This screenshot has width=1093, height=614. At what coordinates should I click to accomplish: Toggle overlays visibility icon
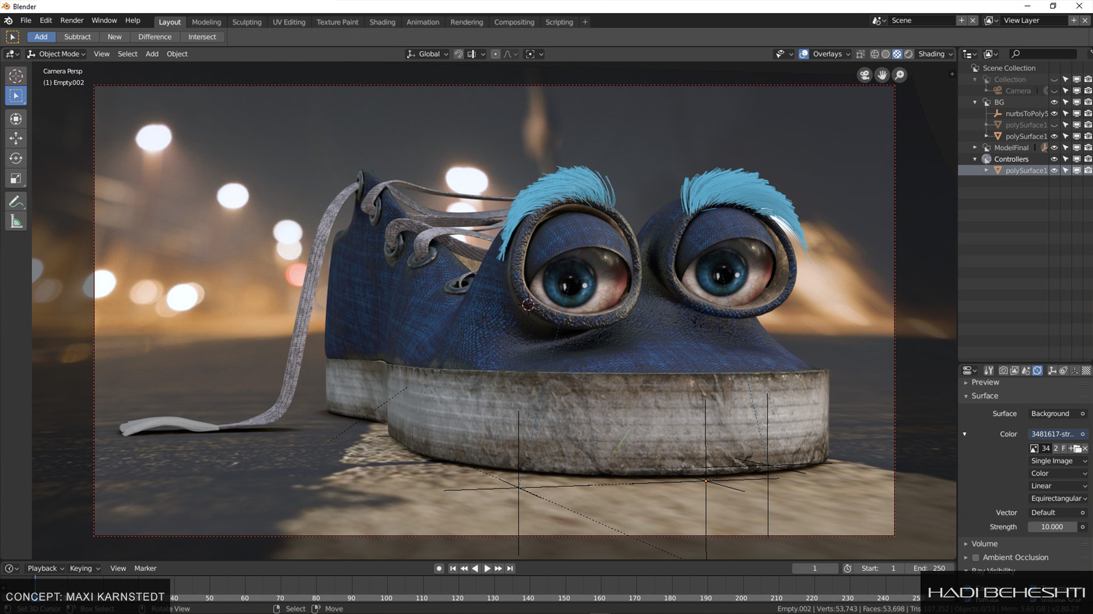[804, 54]
